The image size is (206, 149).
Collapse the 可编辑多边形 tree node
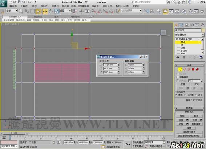point(177,39)
